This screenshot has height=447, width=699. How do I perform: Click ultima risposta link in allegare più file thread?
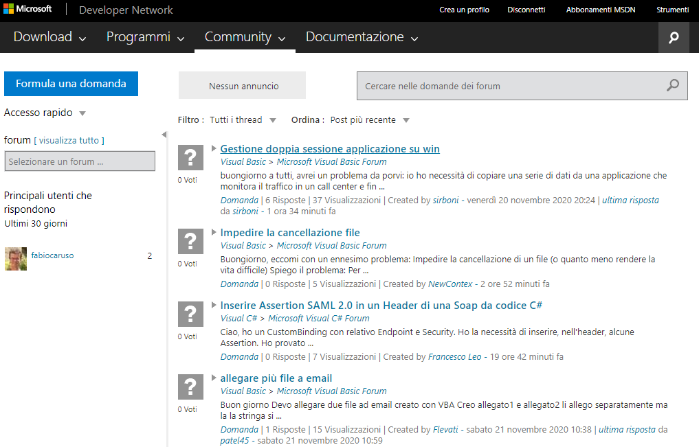click(627, 430)
